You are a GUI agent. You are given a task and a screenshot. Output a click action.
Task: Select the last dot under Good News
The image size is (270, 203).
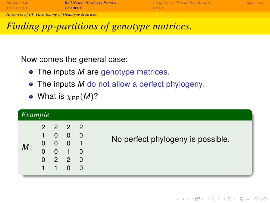coord(163,8)
